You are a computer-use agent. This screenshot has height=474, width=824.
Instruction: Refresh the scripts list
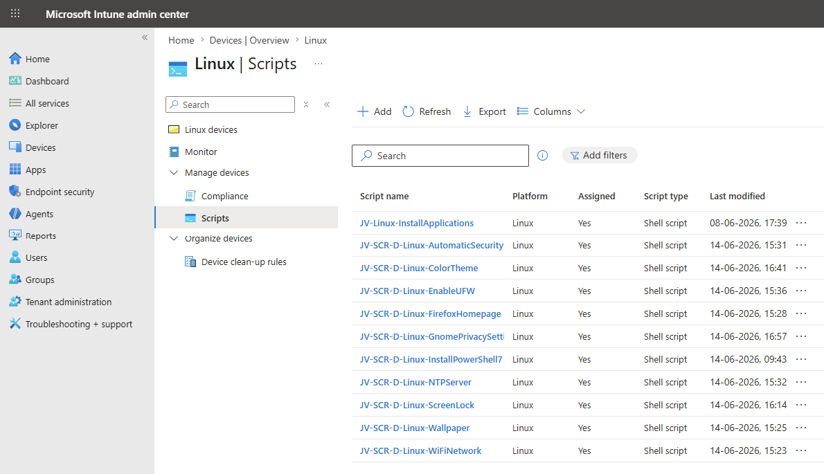click(426, 111)
